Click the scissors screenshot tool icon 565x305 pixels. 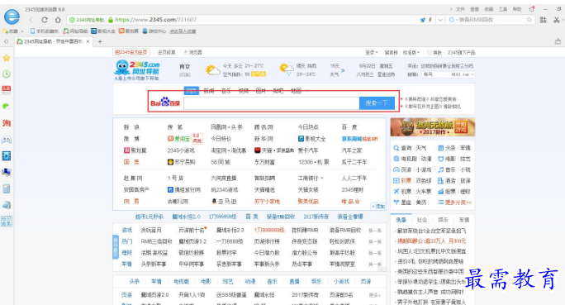click(557, 20)
